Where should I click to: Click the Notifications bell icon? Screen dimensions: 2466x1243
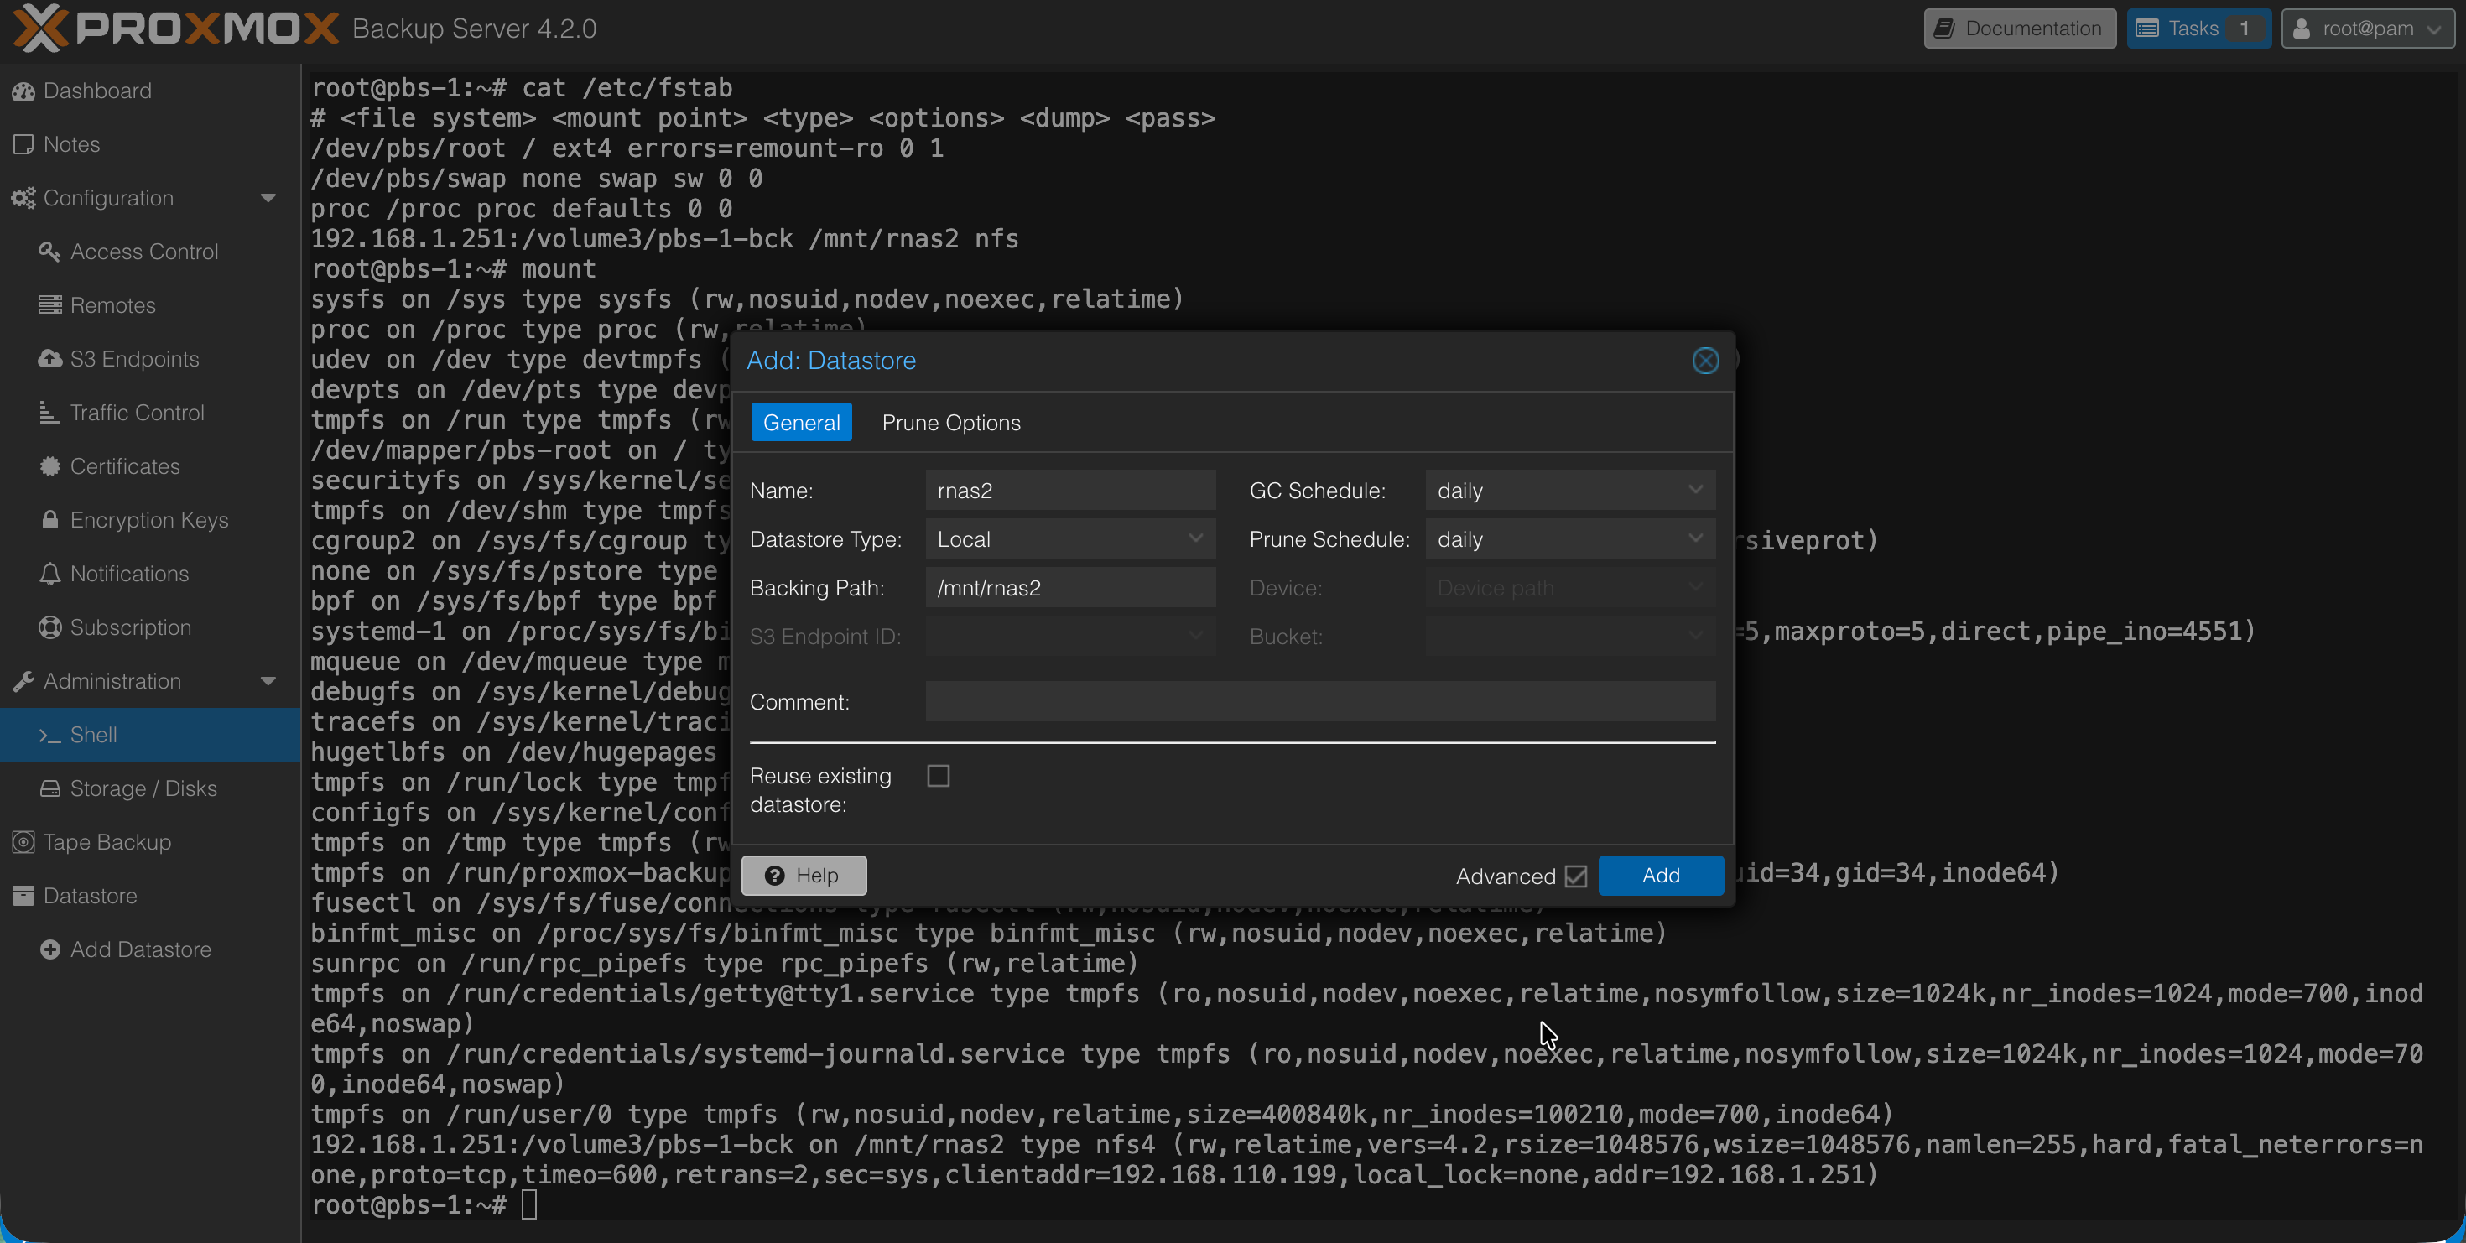click(49, 573)
